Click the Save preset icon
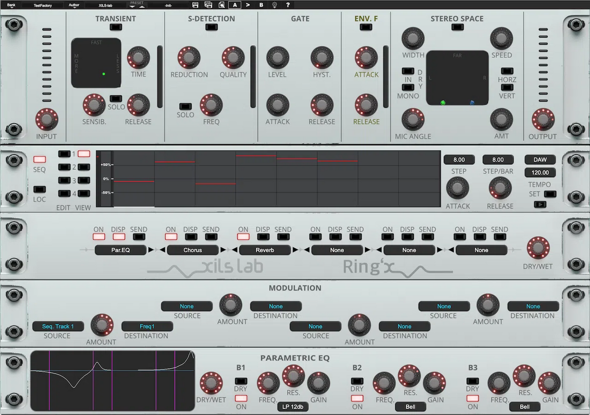This screenshot has height=415, width=590. click(196, 4)
